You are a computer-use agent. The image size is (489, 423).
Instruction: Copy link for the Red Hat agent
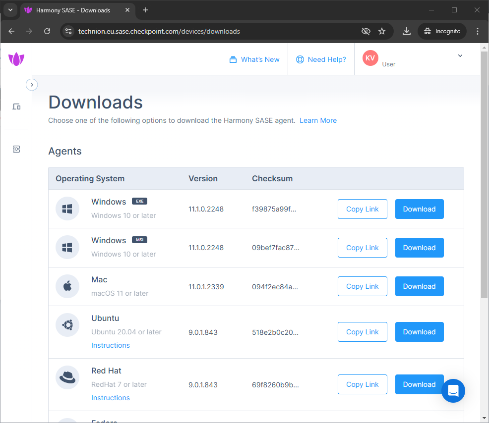tap(363, 384)
